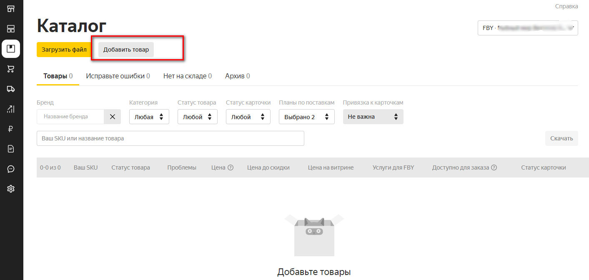589x280 pixels.
Task: Expand the Статус карточки dropdown
Action: click(248, 117)
